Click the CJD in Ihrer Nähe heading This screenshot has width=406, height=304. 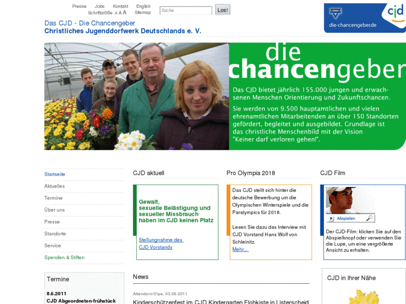tap(351, 278)
